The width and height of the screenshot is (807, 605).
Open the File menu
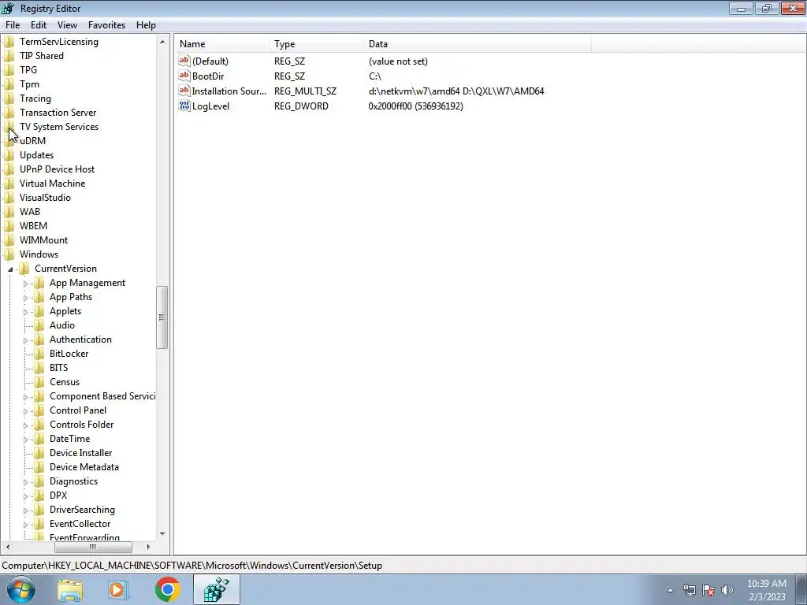(x=13, y=24)
